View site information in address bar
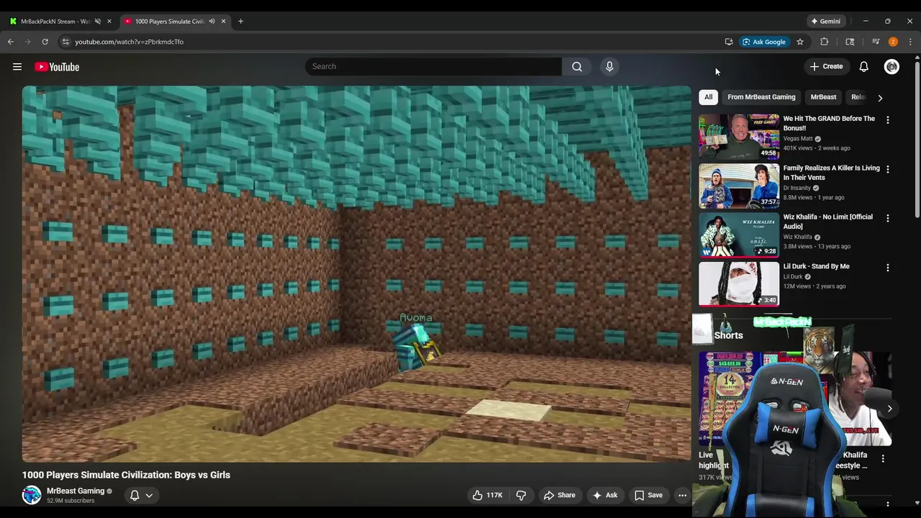 coord(65,42)
